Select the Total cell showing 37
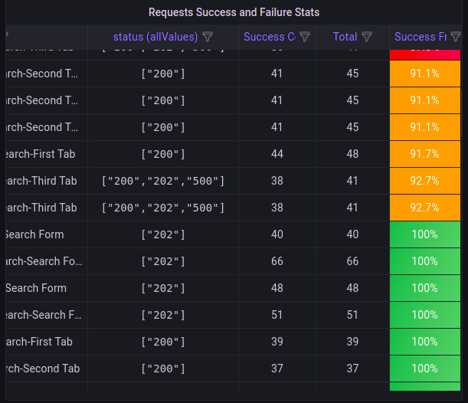 (352, 369)
